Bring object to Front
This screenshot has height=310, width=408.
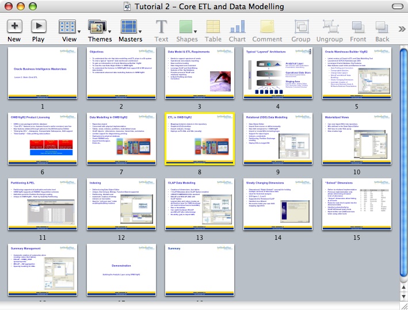358,27
